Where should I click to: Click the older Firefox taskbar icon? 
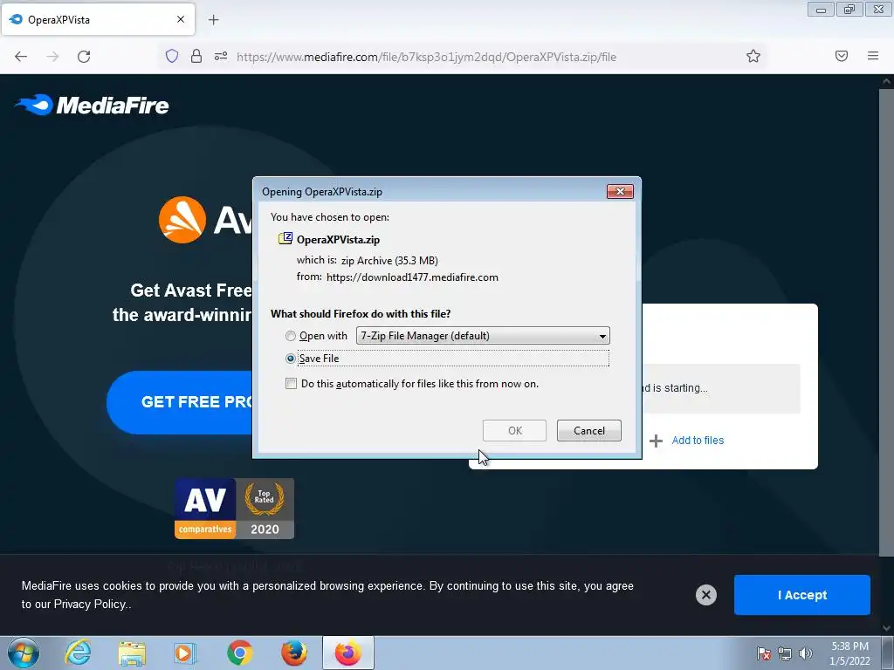click(293, 653)
